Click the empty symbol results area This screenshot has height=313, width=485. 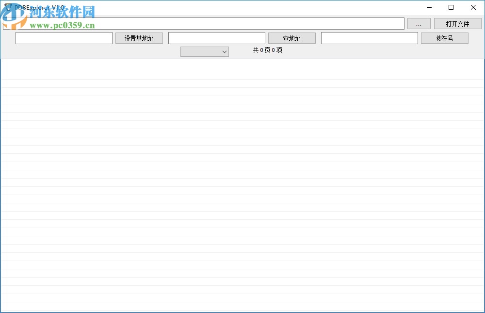pyautogui.click(x=242, y=184)
